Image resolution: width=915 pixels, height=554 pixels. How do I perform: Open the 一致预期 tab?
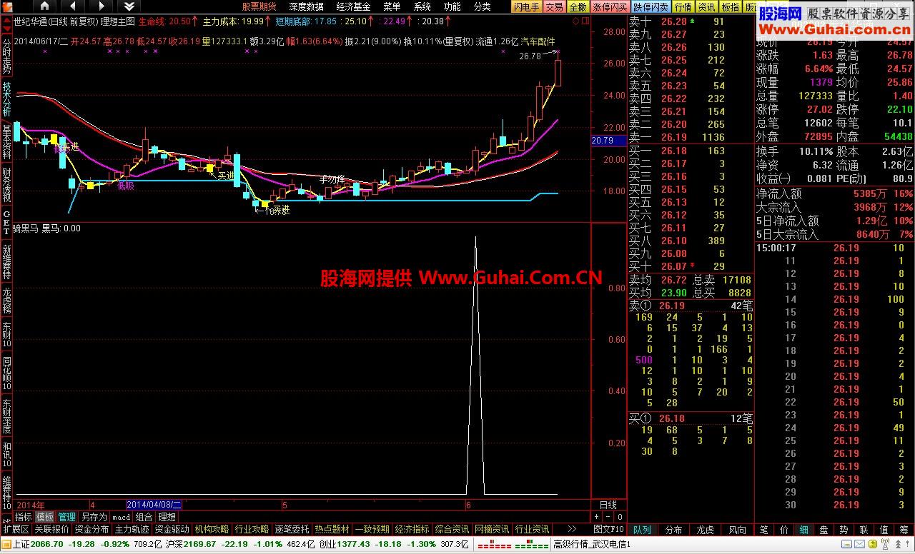click(x=372, y=529)
